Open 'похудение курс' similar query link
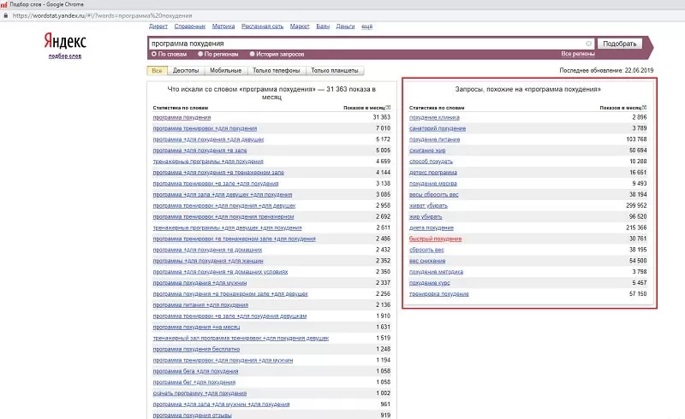This screenshot has height=419, width=685. point(430,283)
